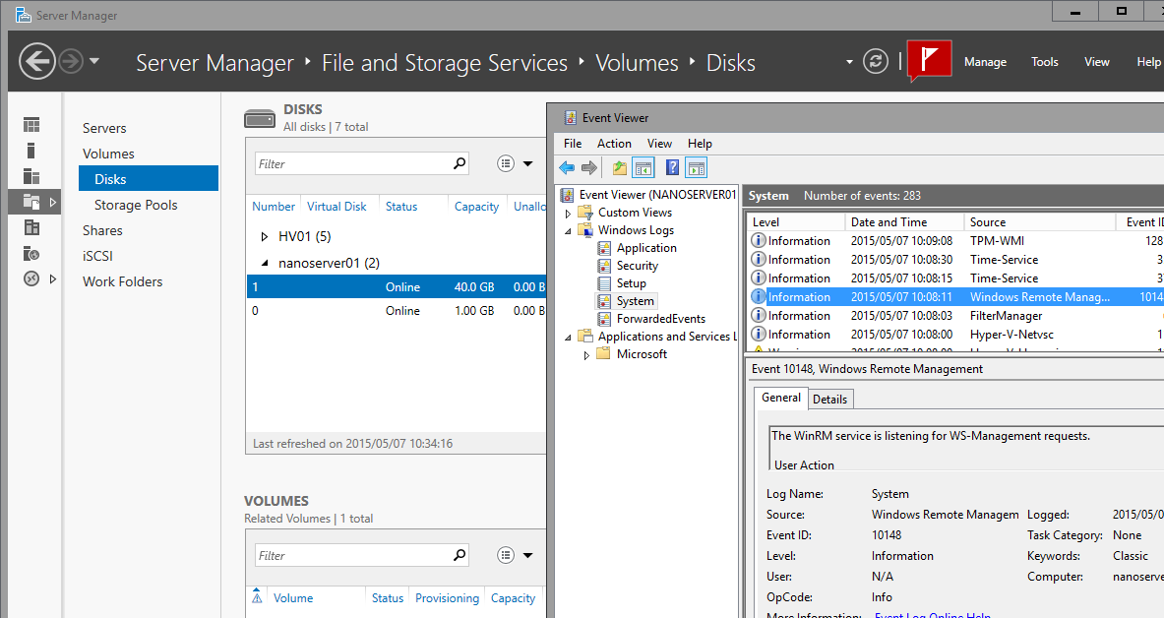Image resolution: width=1164 pixels, height=618 pixels.
Task: Select the Security log in Windows Logs
Action: (637, 266)
